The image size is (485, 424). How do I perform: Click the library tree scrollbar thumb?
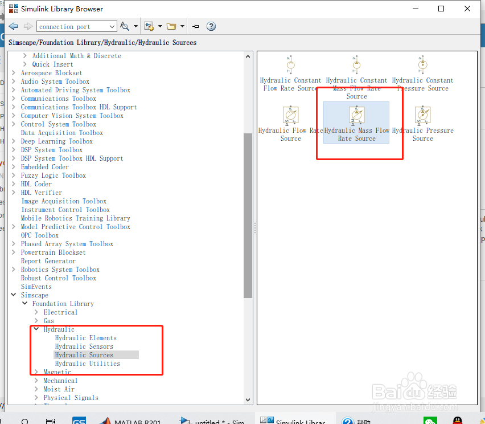pyautogui.click(x=248, y=215)
